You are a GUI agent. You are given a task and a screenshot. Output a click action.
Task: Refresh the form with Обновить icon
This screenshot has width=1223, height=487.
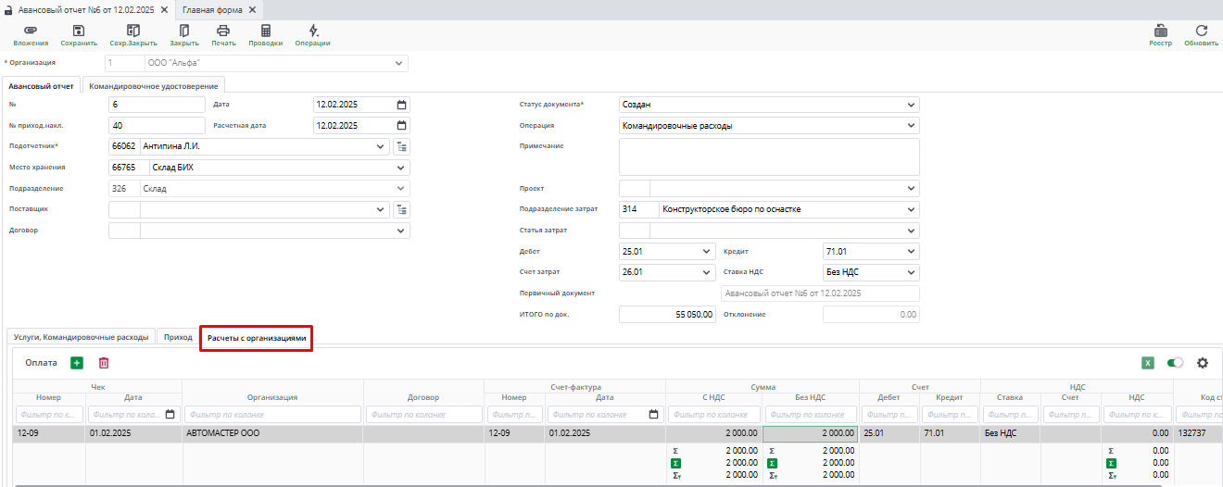[x=1201, y=31]
